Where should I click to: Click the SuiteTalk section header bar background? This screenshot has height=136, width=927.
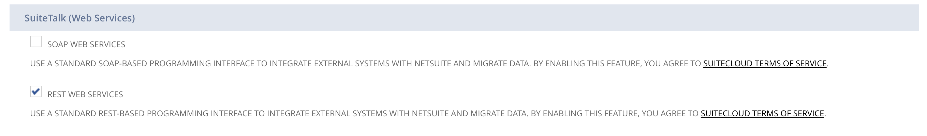pos(464,18)
